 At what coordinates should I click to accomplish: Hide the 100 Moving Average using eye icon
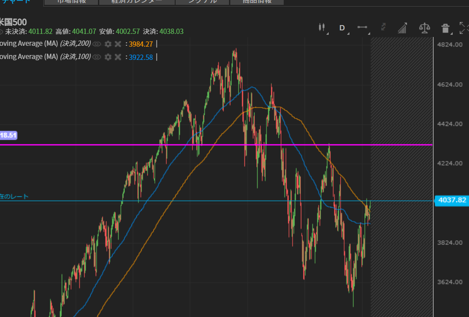97,57
